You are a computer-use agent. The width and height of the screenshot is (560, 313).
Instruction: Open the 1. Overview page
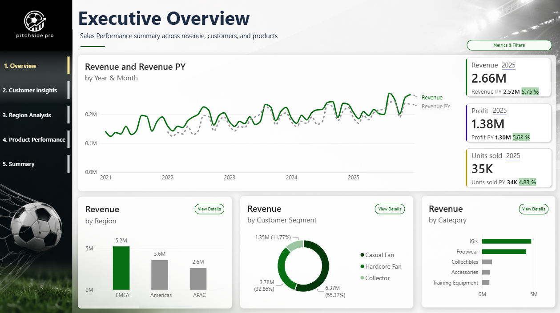point(35,66)
